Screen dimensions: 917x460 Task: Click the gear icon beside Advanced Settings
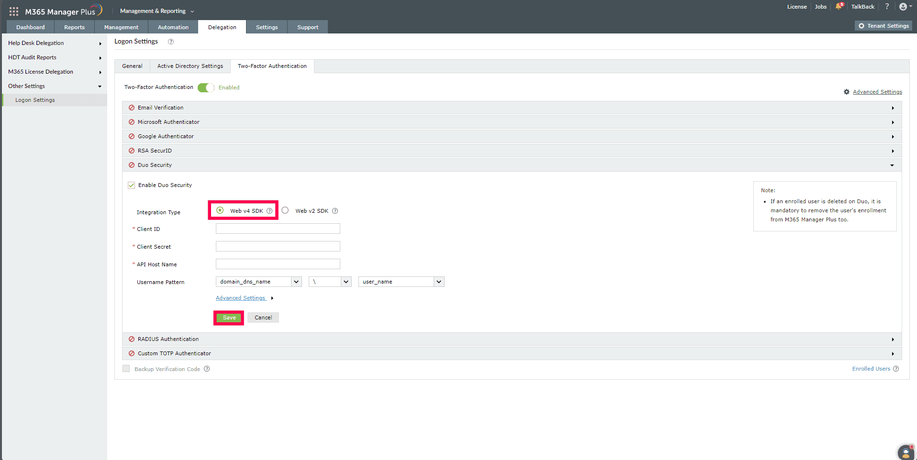[x=847, y=92]
